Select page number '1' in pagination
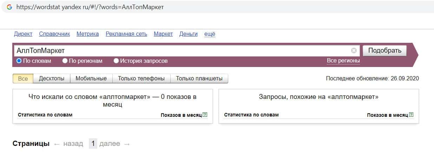Screen dimensions: 434x161 click(x=93, y=144)
